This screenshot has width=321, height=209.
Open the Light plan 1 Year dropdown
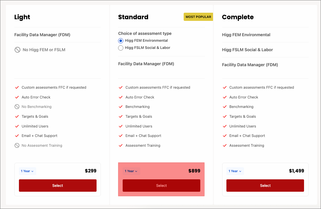27,171
